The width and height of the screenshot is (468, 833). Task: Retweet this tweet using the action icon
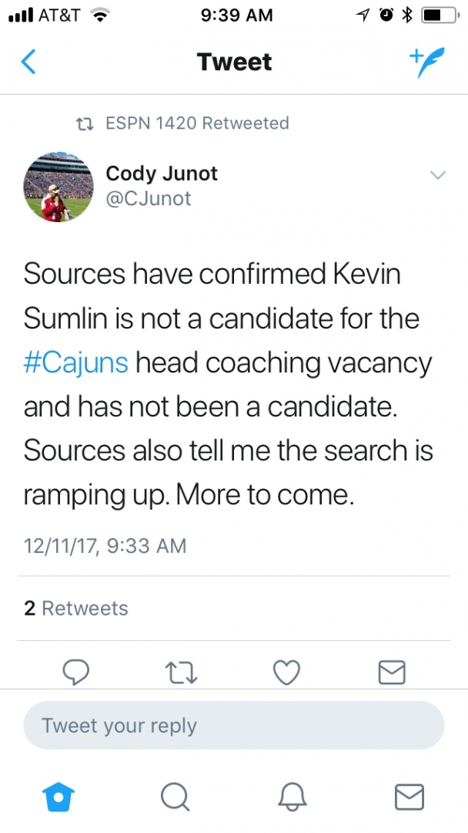(182, 673)
